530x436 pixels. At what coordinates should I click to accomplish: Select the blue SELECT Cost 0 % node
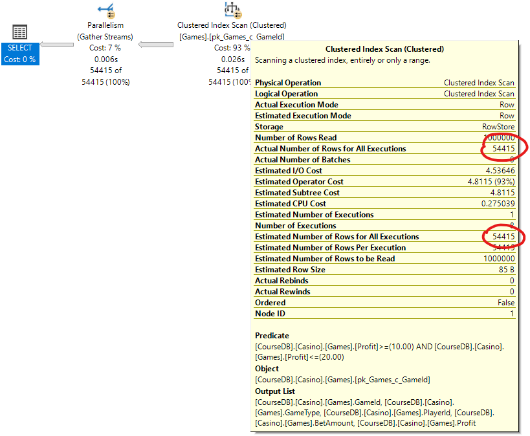[x=20, y=54]
